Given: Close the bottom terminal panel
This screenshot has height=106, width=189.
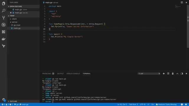Looking at the screenshot, I should click(x=186, y=74).
